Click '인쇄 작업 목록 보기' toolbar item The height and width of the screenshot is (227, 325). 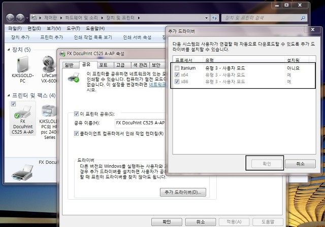tap(93, 37)
